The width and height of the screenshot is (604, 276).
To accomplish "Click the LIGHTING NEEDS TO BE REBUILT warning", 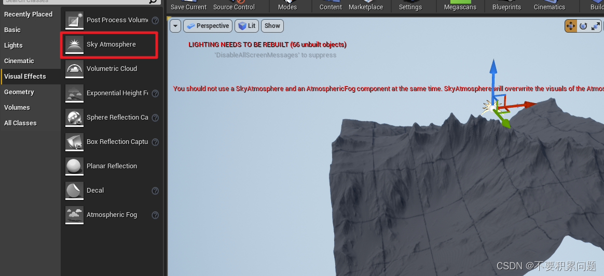I will point(267,45).
